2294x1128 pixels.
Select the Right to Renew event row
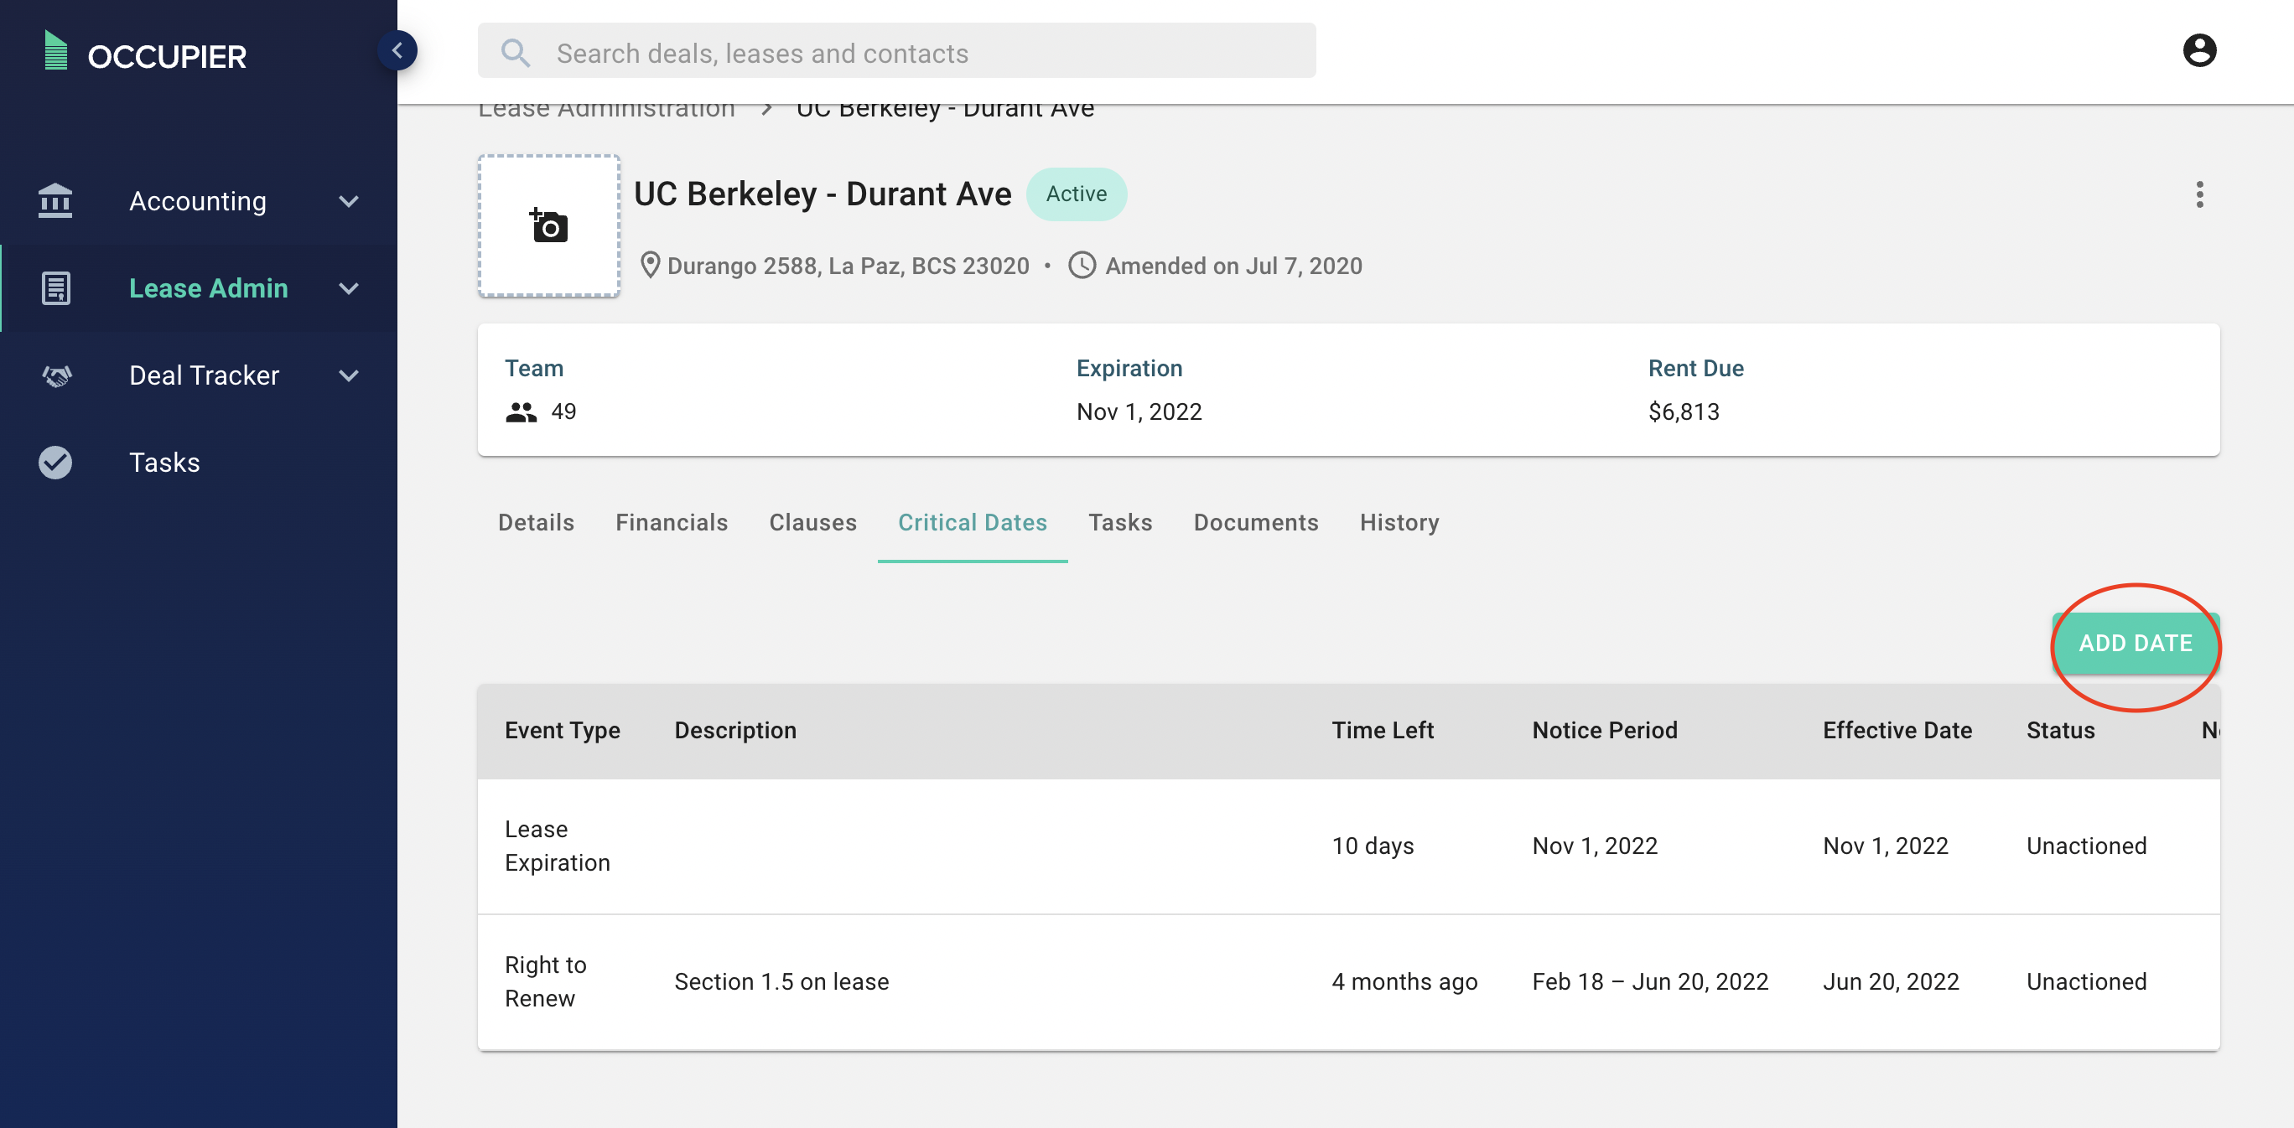1348,982
